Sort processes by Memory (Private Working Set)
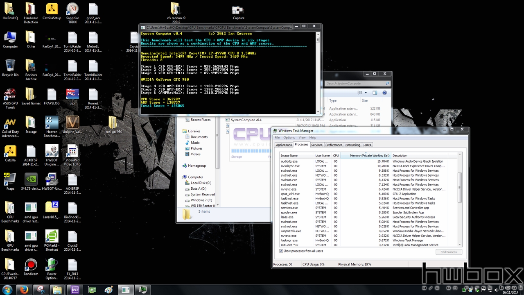Screen dimensions: 524x295 click(366, 156)
